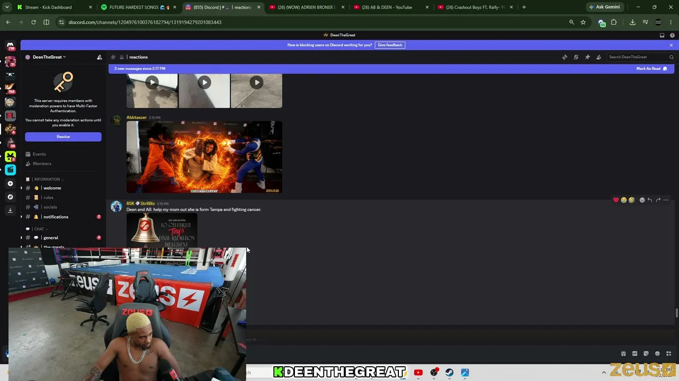Play the middle video thumbnail

pyautogui.click(x=204, y=83)
